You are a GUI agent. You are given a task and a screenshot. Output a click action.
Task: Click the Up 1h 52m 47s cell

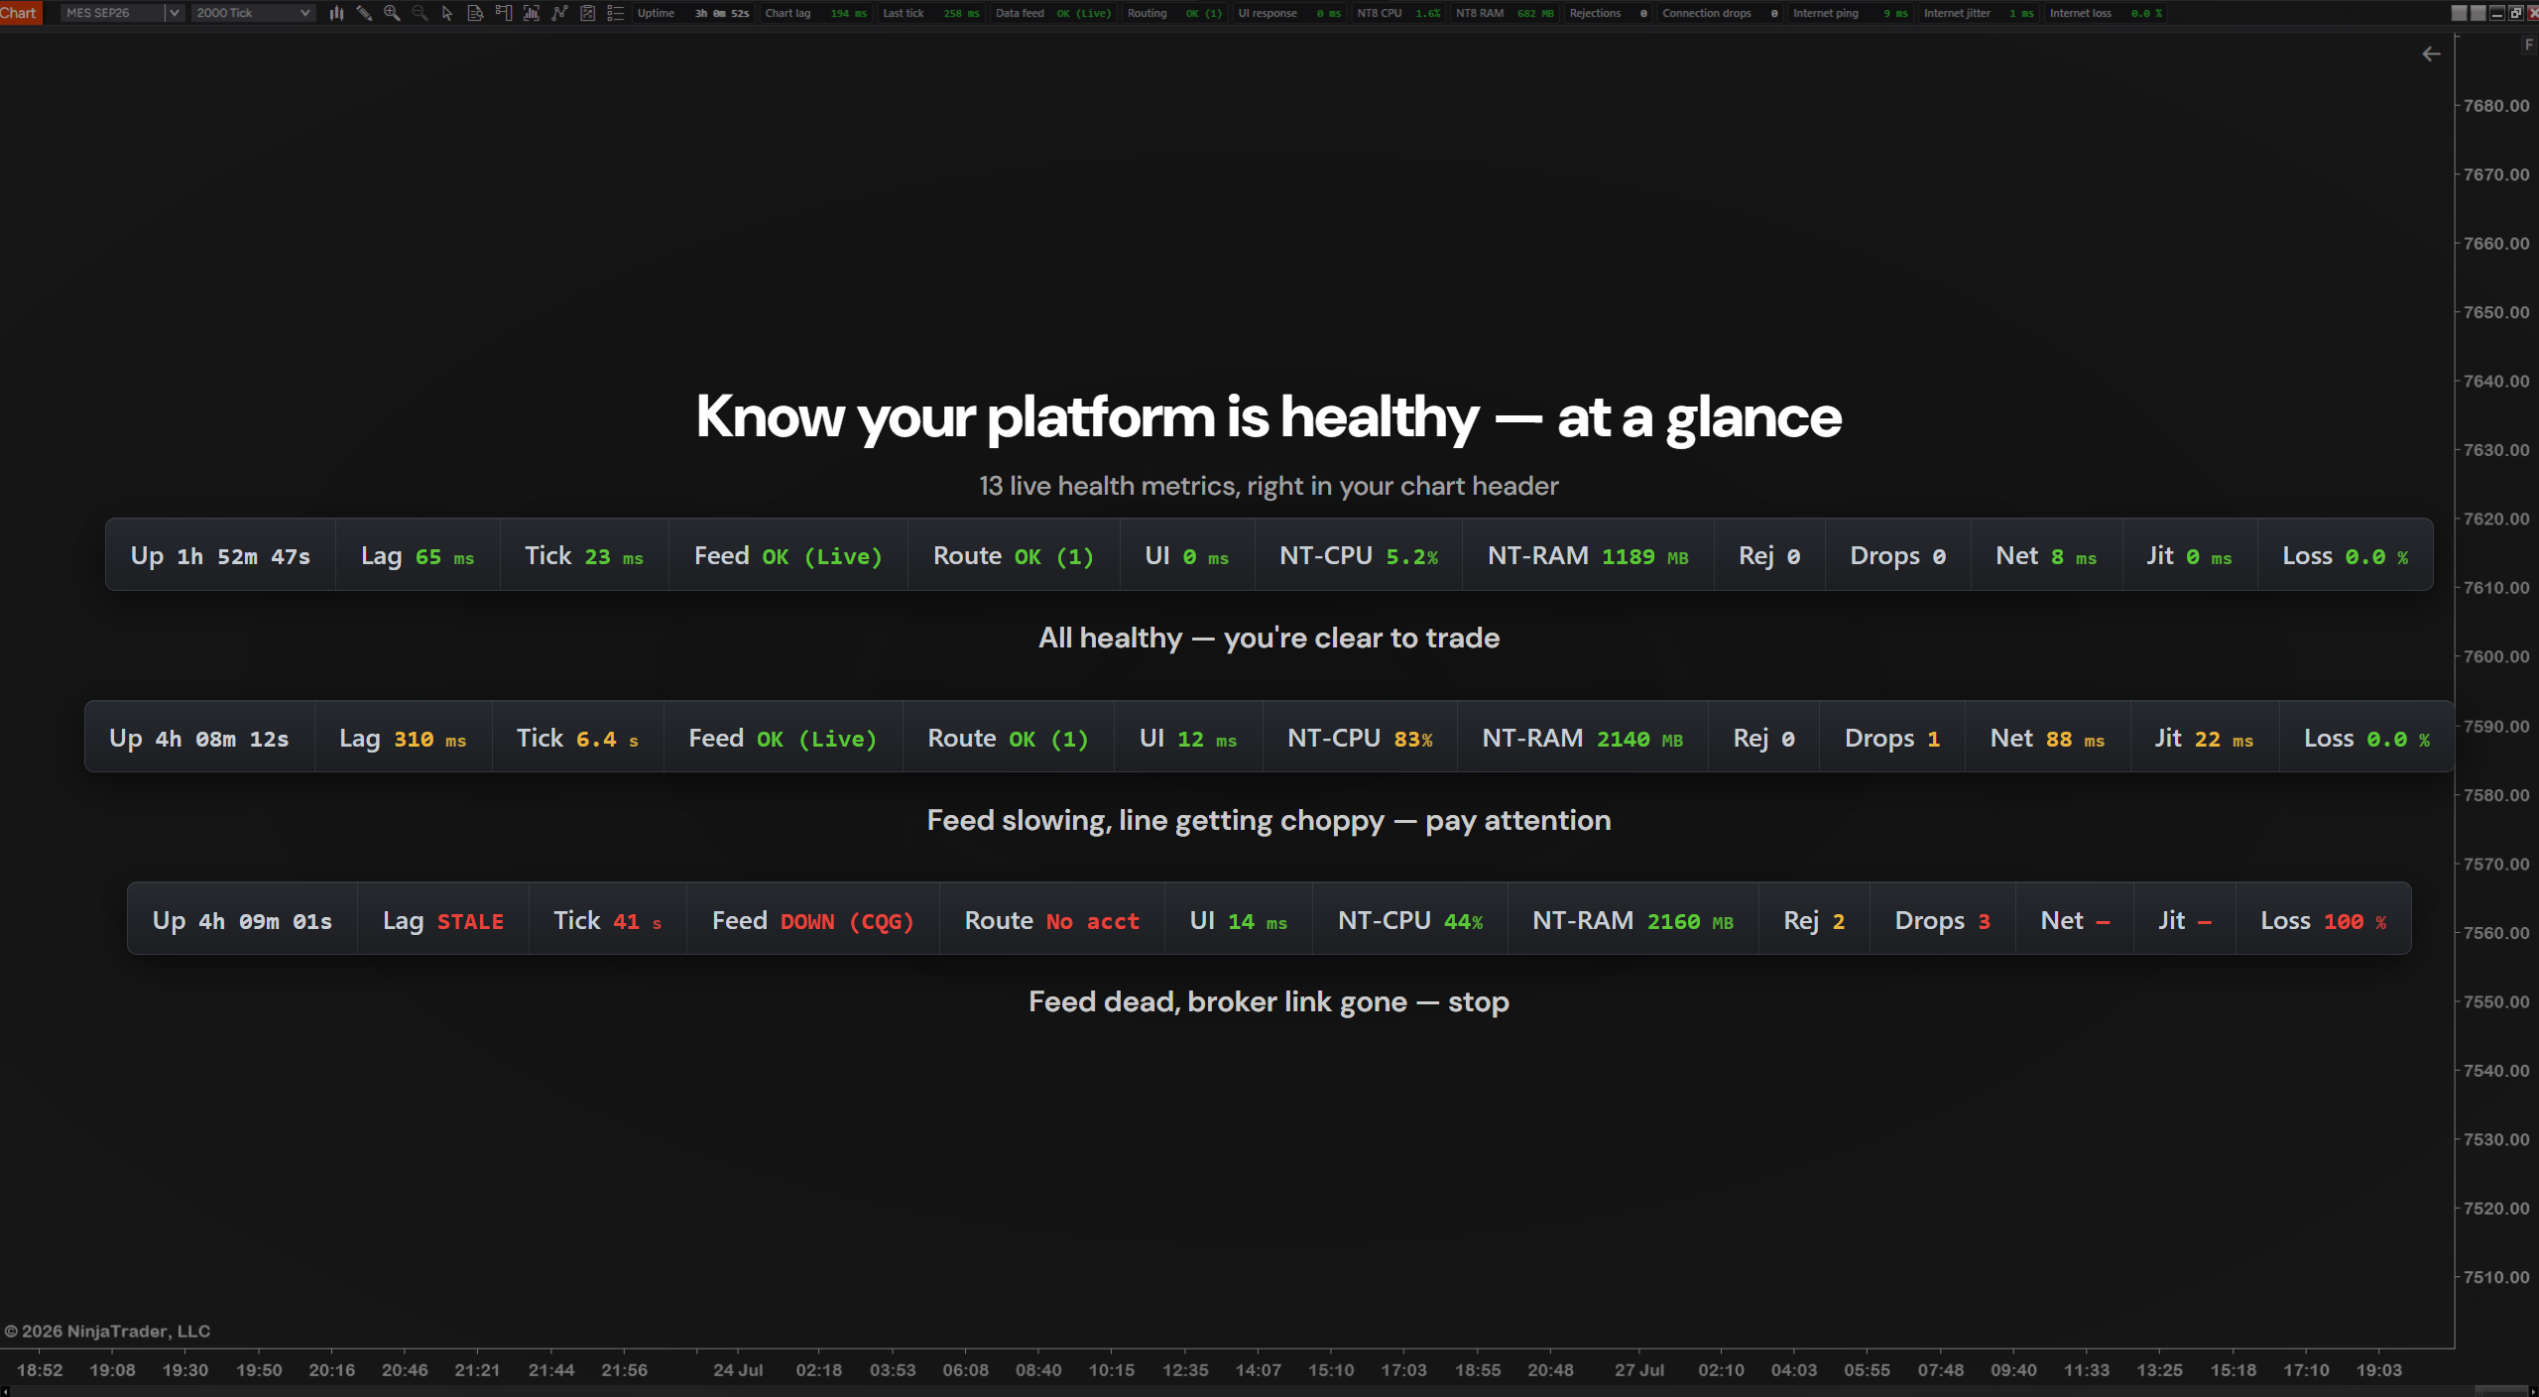click(x=220, y=555)
